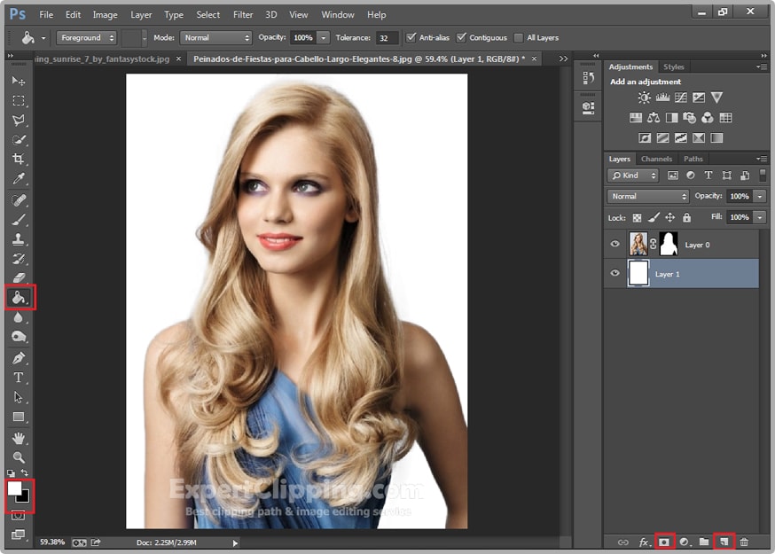
Task: Select the Crop tool
Action: [x=19, y=160]
